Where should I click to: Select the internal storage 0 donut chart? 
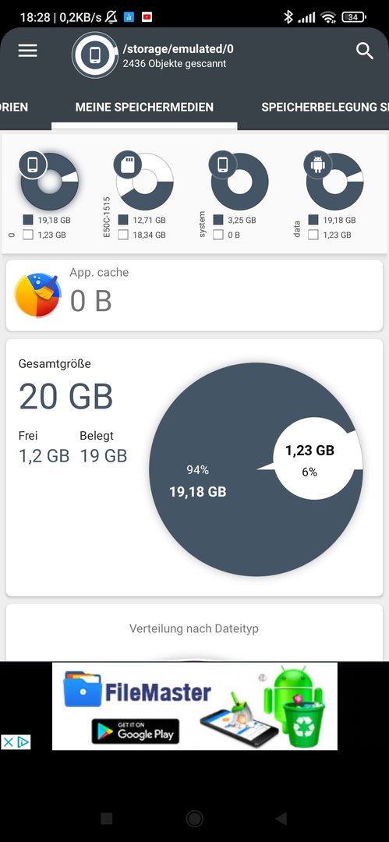coord(49,181)
